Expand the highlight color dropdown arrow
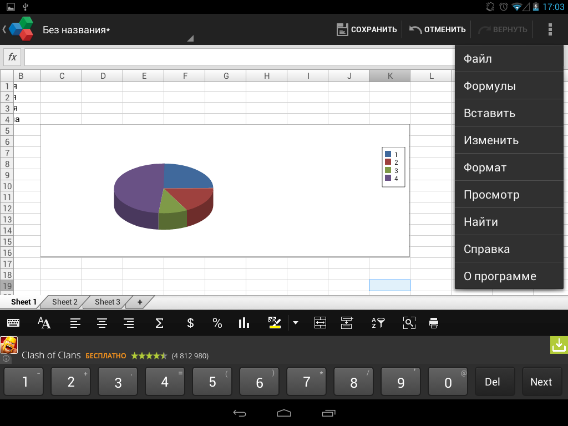This screenshot has width=568, height=426. tap(296, 323)
